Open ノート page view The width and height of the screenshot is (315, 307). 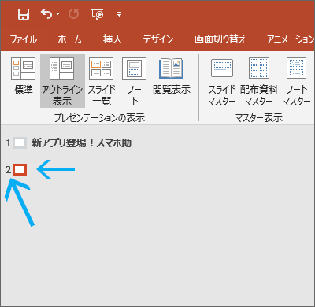coord(134,81)
